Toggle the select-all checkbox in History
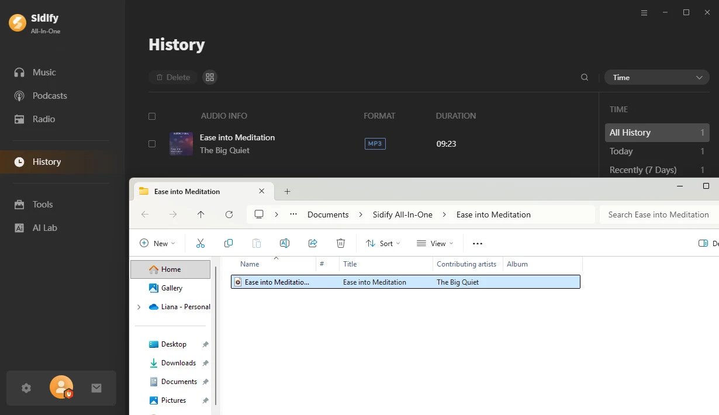This screenshot has width=719, height=415. pyautogui.click(x=152, y=116)
